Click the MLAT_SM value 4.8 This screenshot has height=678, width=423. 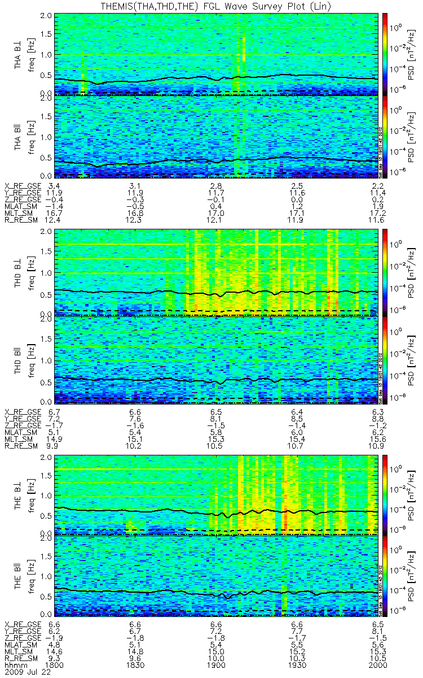(55, 645)
